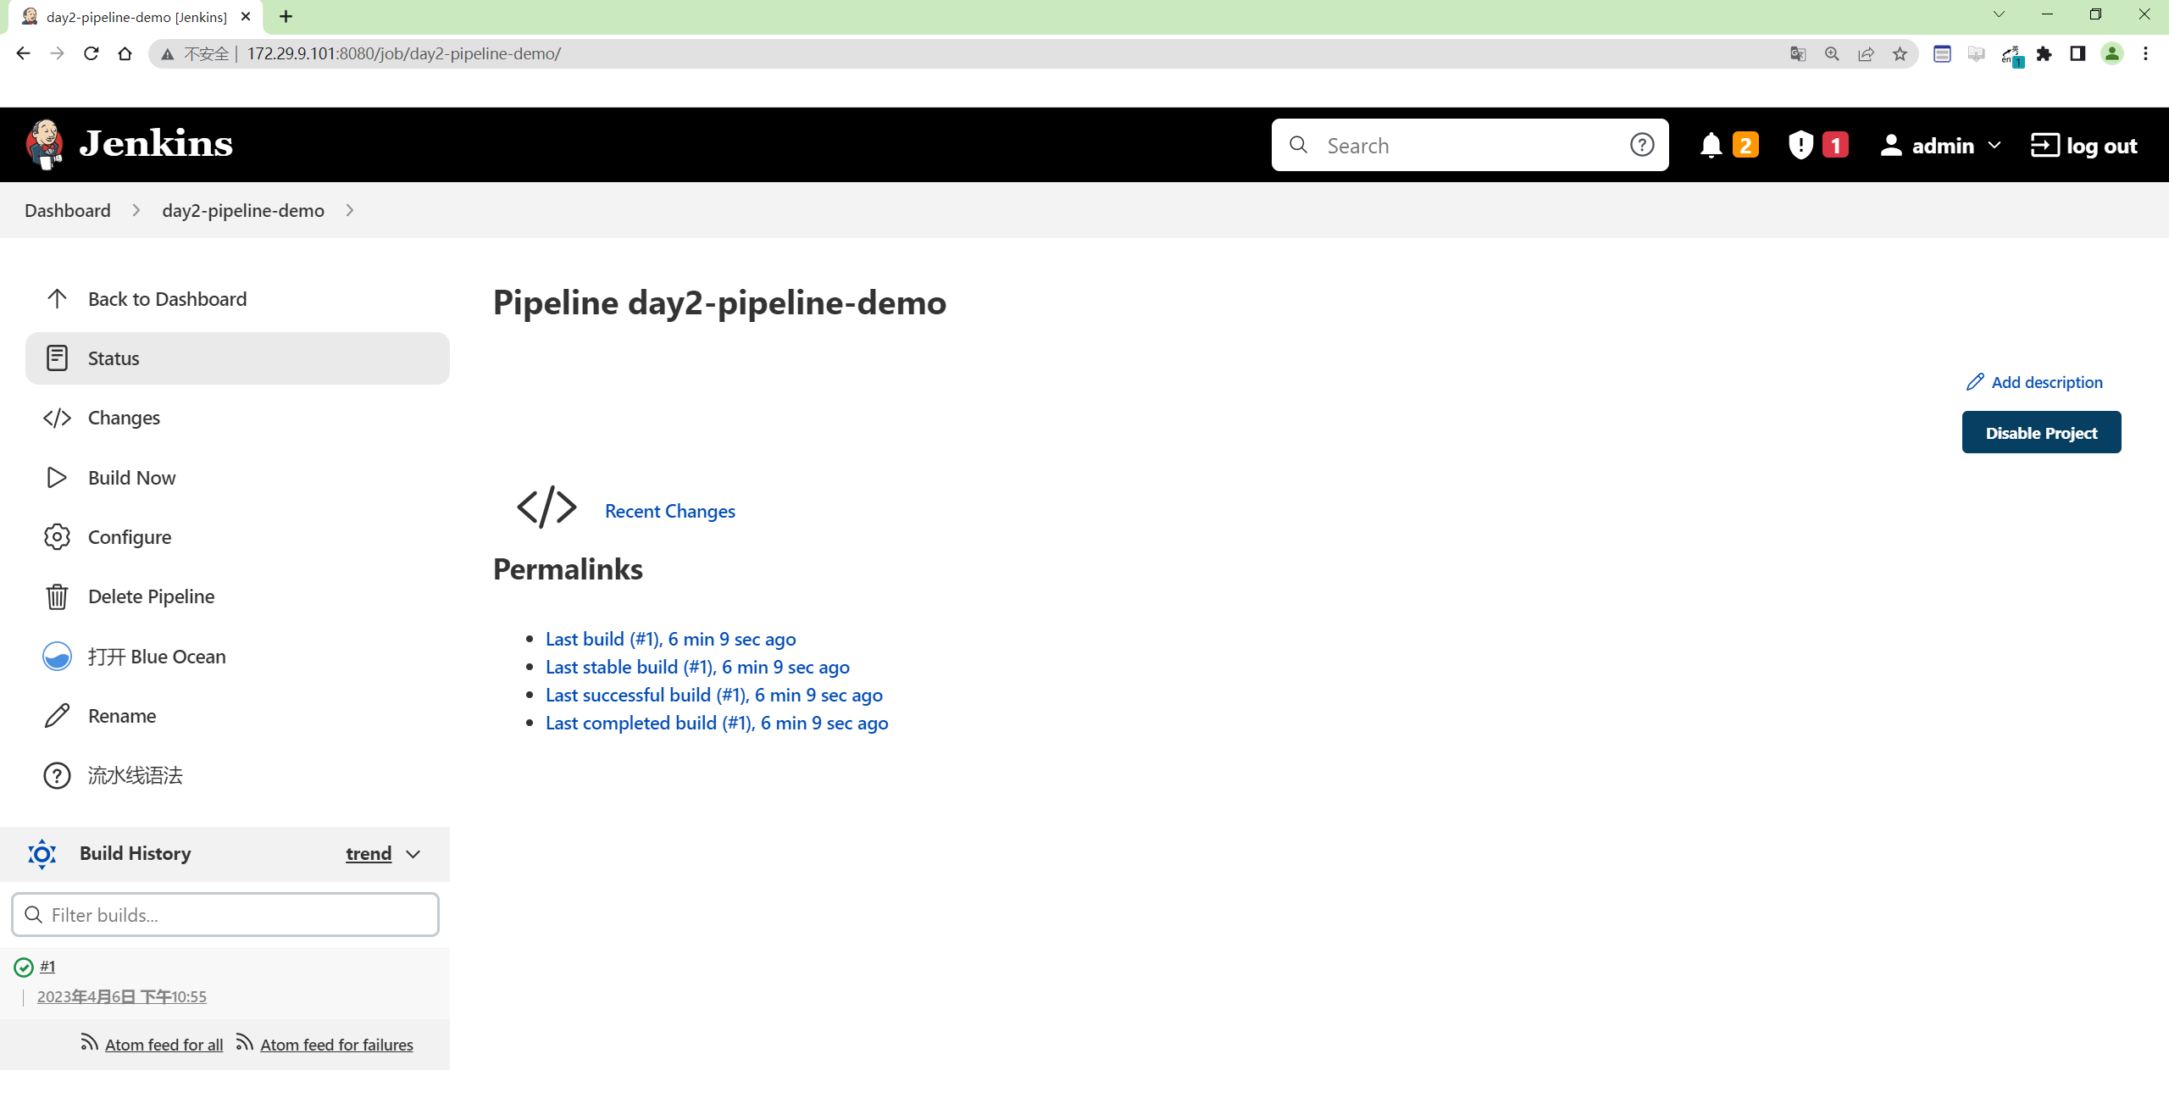Open the Recent Changes link
The width and height of the screenshot is (2169, 1098).
[x=670, y=511]
